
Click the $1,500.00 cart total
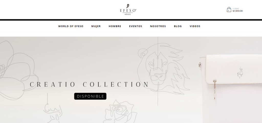pyautogui.click(x=238, y=11)
